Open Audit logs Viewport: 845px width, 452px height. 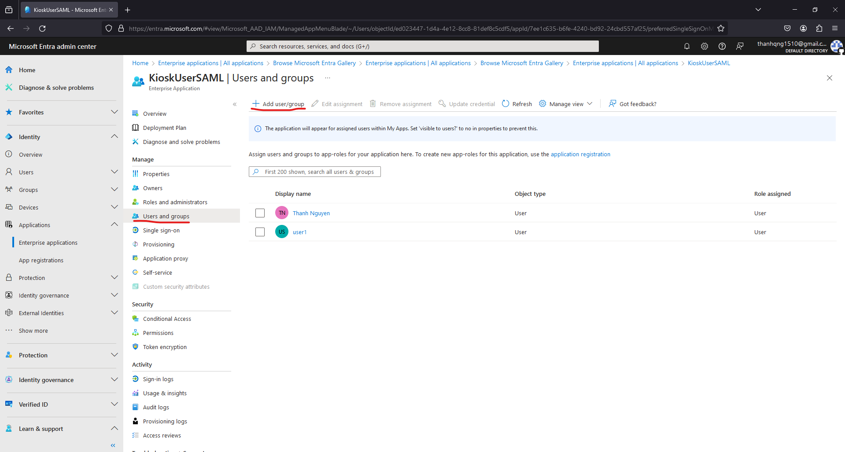[156, 407]
